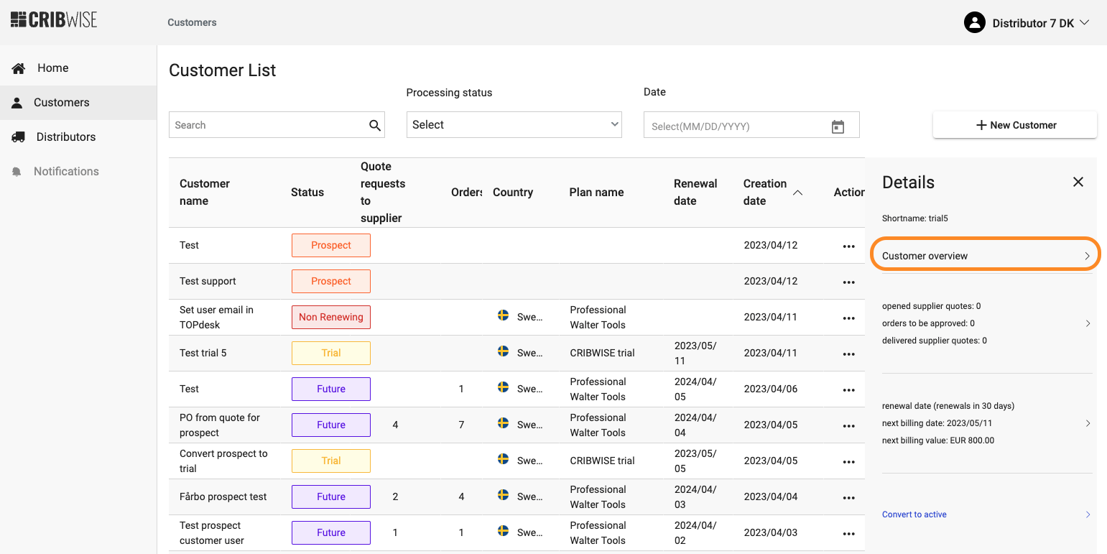The image size is (1107, 554).
Task: Click the New Customer button
Action: pos(1014,125)
